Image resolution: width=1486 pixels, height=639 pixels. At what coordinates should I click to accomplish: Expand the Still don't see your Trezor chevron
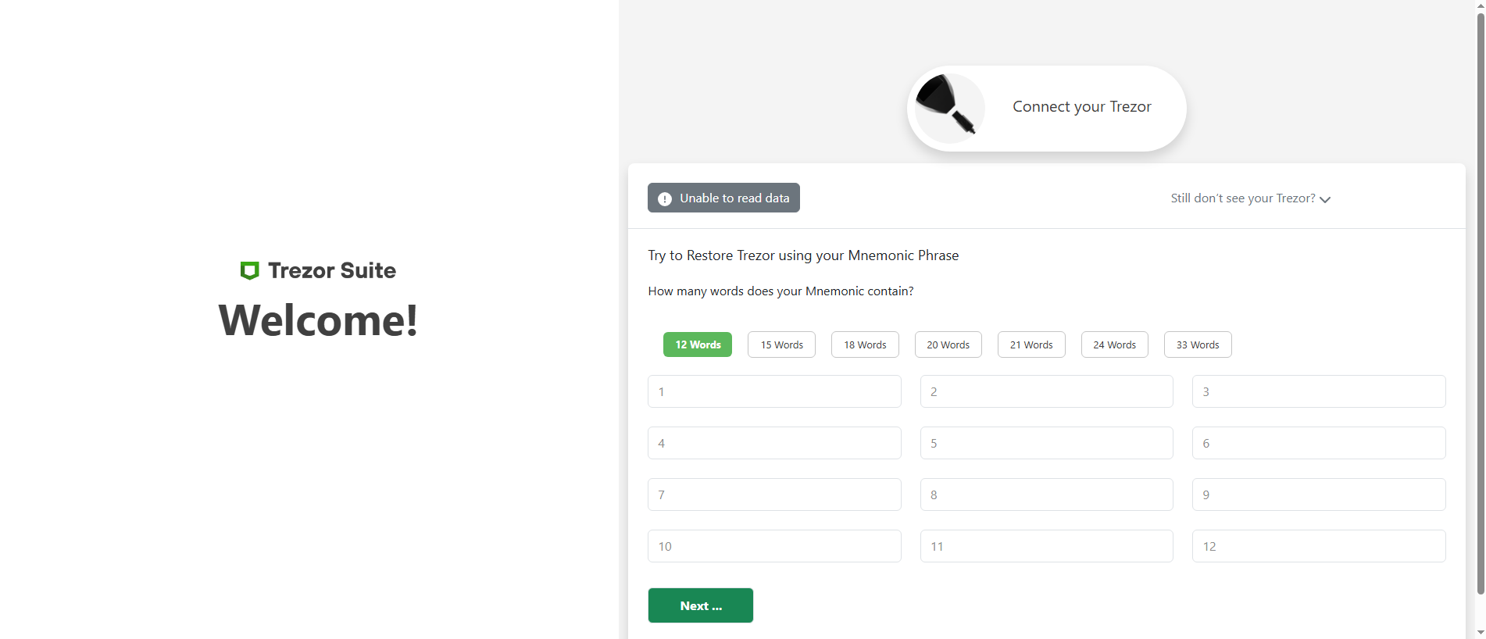[1325, 199]
